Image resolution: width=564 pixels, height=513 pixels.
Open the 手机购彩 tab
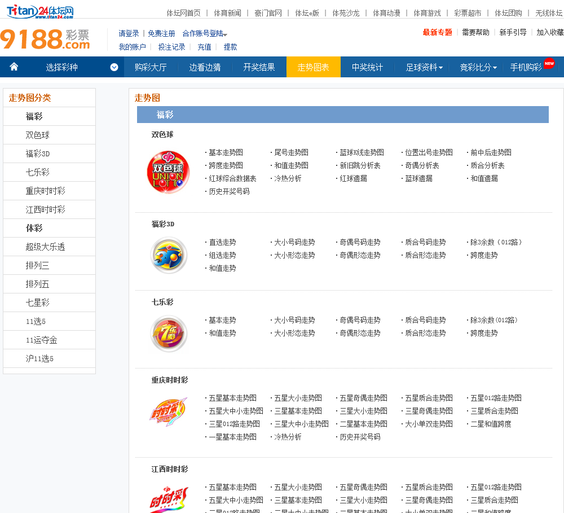tap(526, 67)
